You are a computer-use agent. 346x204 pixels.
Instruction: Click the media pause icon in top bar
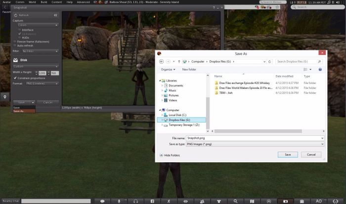(x=333, y=2)
